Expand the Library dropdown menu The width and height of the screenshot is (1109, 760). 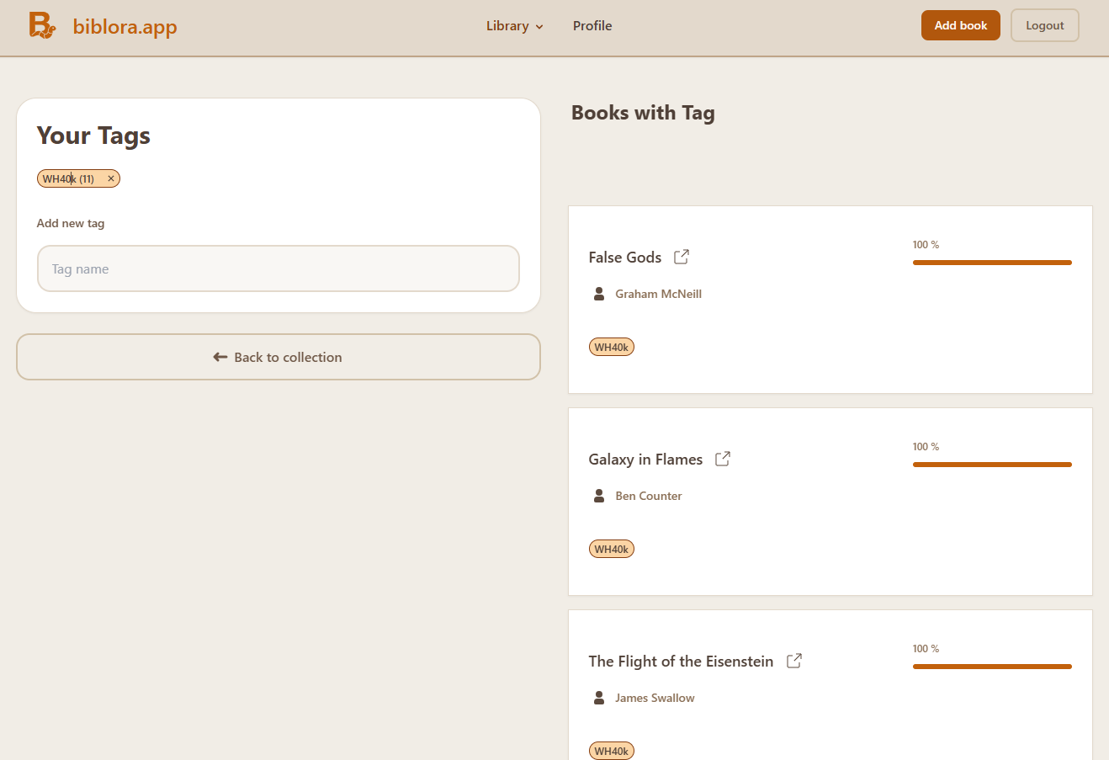[x=514, y=26]
